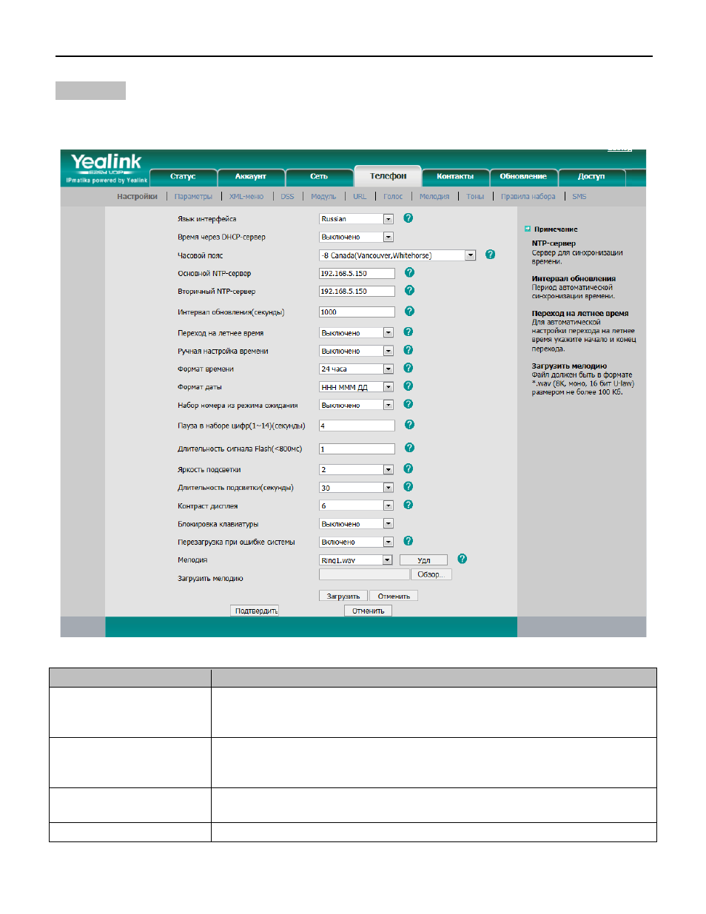Select the URL submenu
This screenshot has height=914, width=706.
(x=360, y=197)
